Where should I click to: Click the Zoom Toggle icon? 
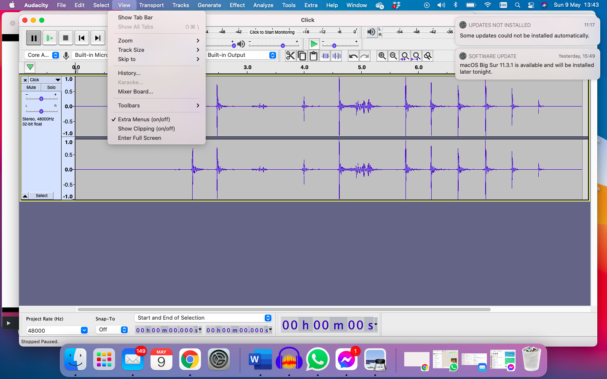428,56
